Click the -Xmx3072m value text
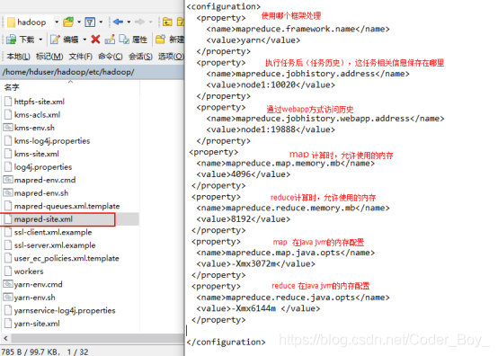498x356 pixels. coord(253,264)
